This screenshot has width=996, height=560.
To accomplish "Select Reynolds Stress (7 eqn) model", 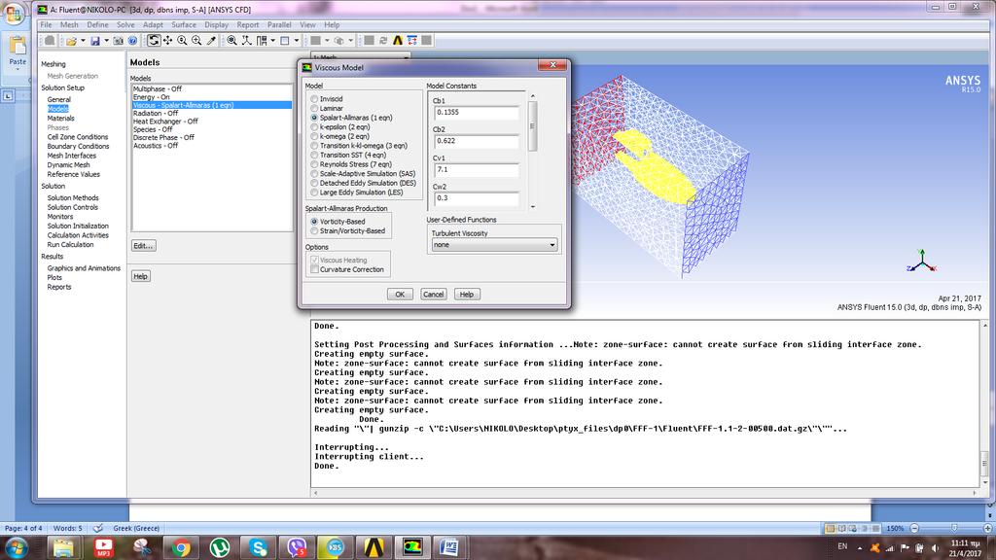I will (x=314, y=164).
